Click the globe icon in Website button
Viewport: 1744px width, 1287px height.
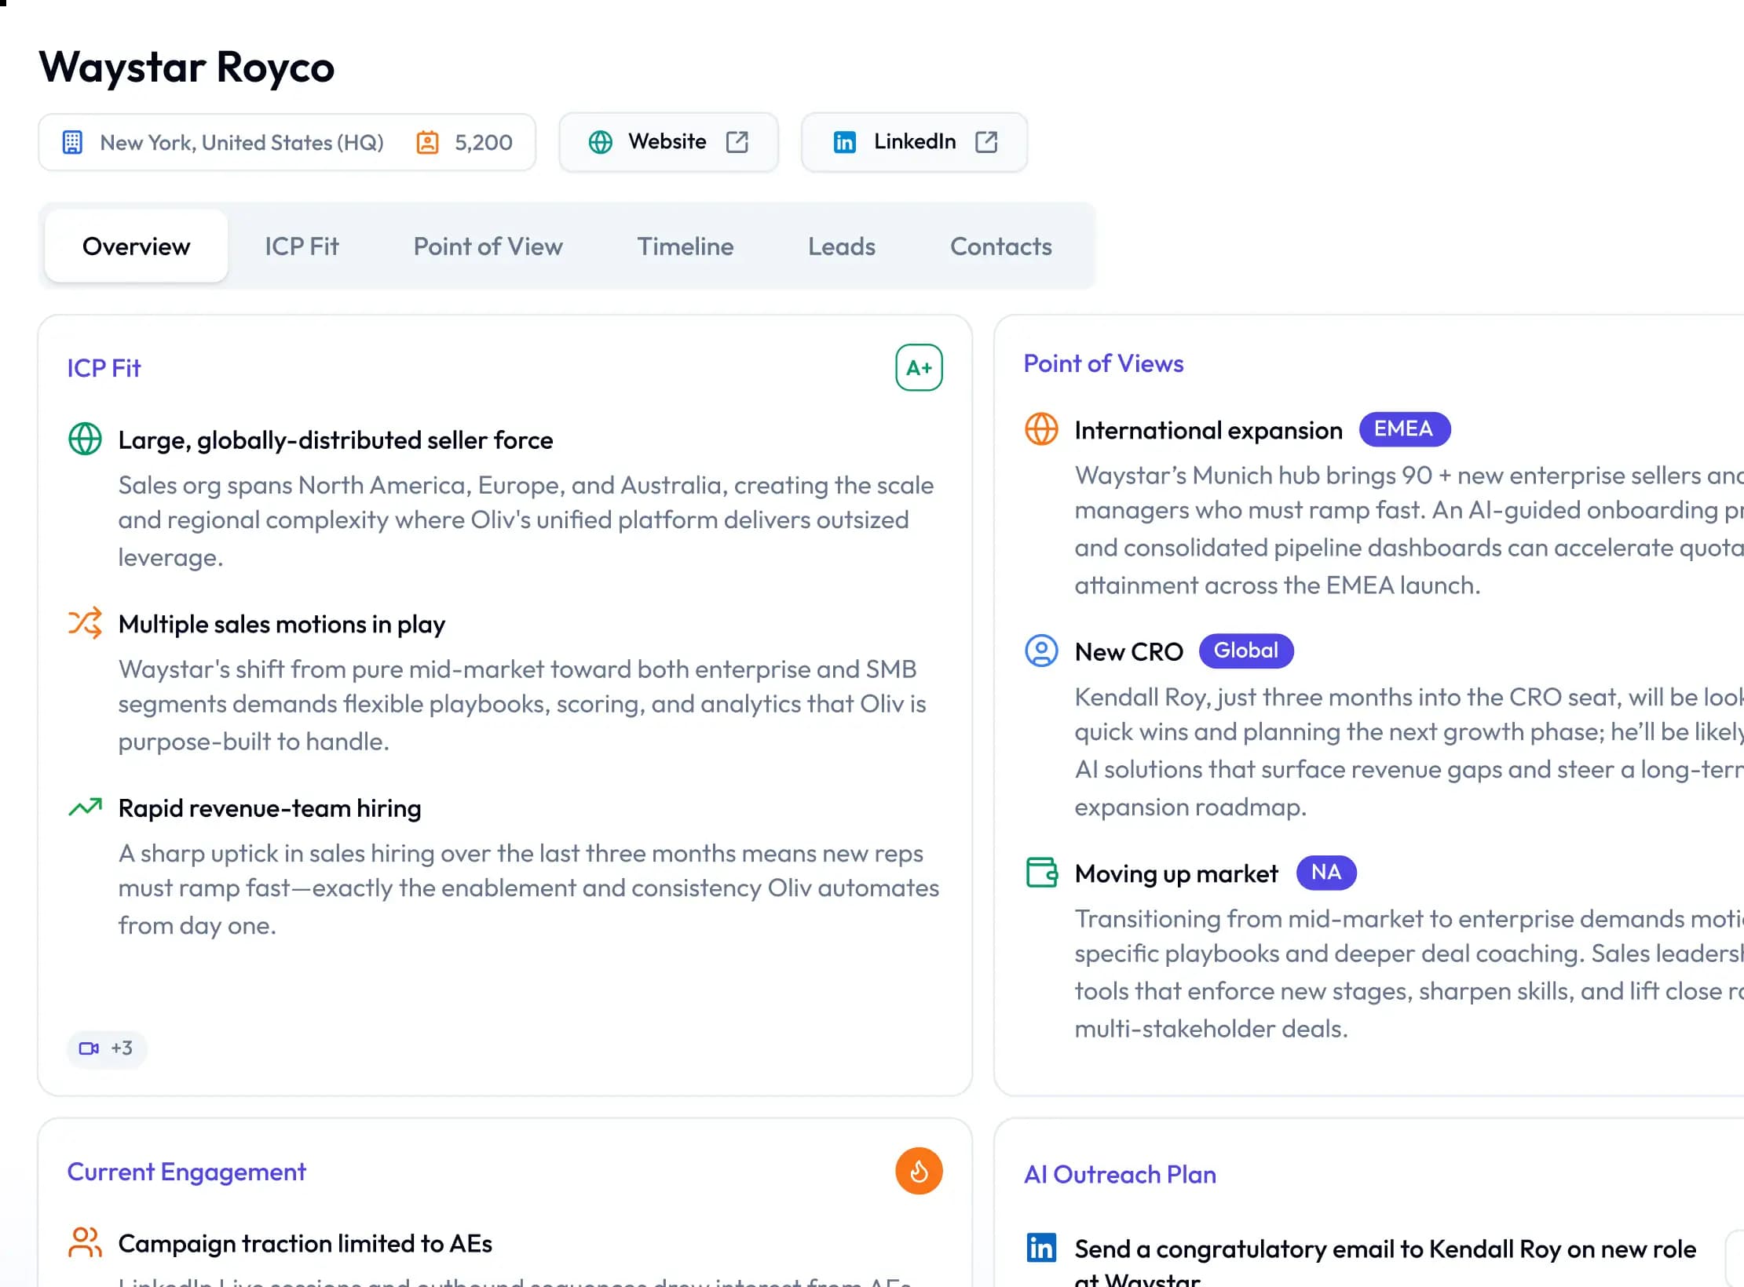[601, 142]
